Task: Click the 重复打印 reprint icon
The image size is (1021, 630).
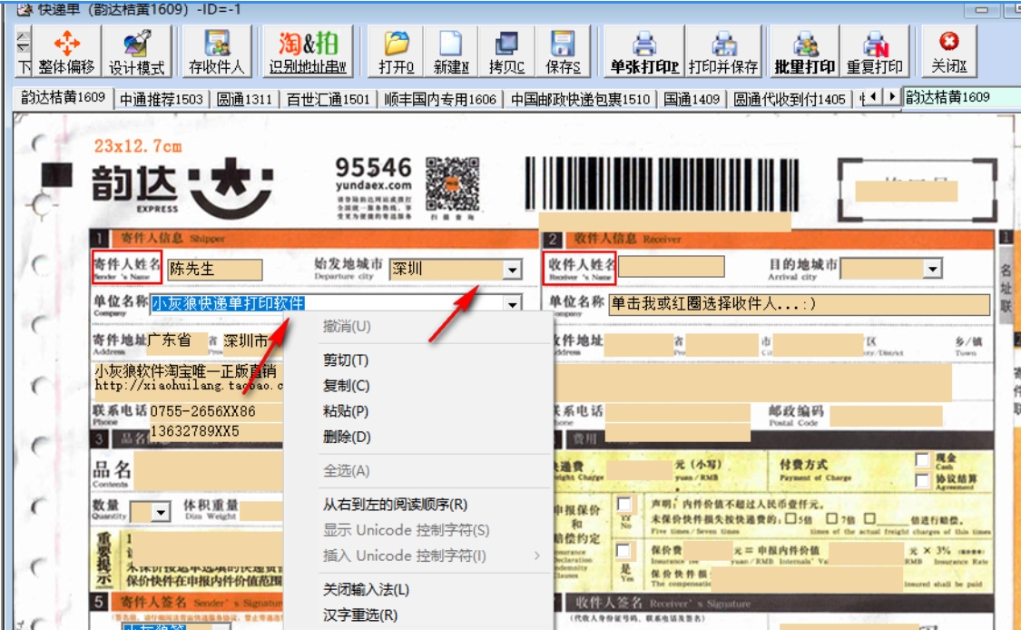Action: pos(874,52)
